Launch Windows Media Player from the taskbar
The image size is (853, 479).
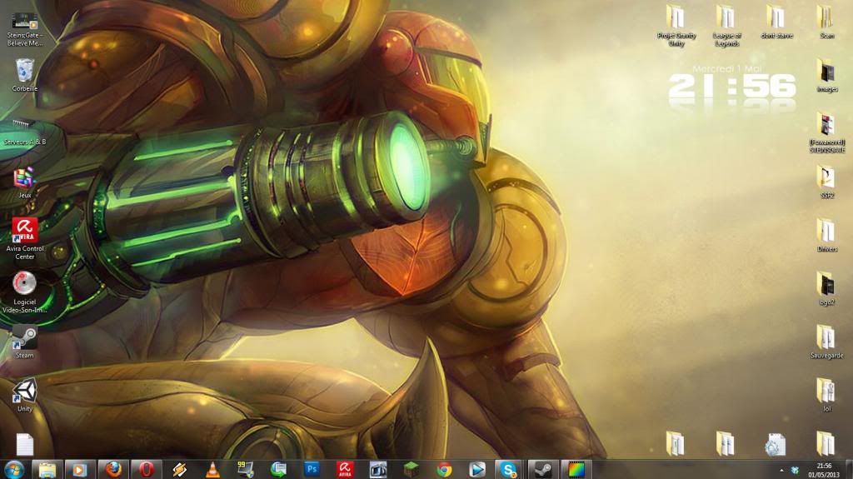[x=80, y=469]
